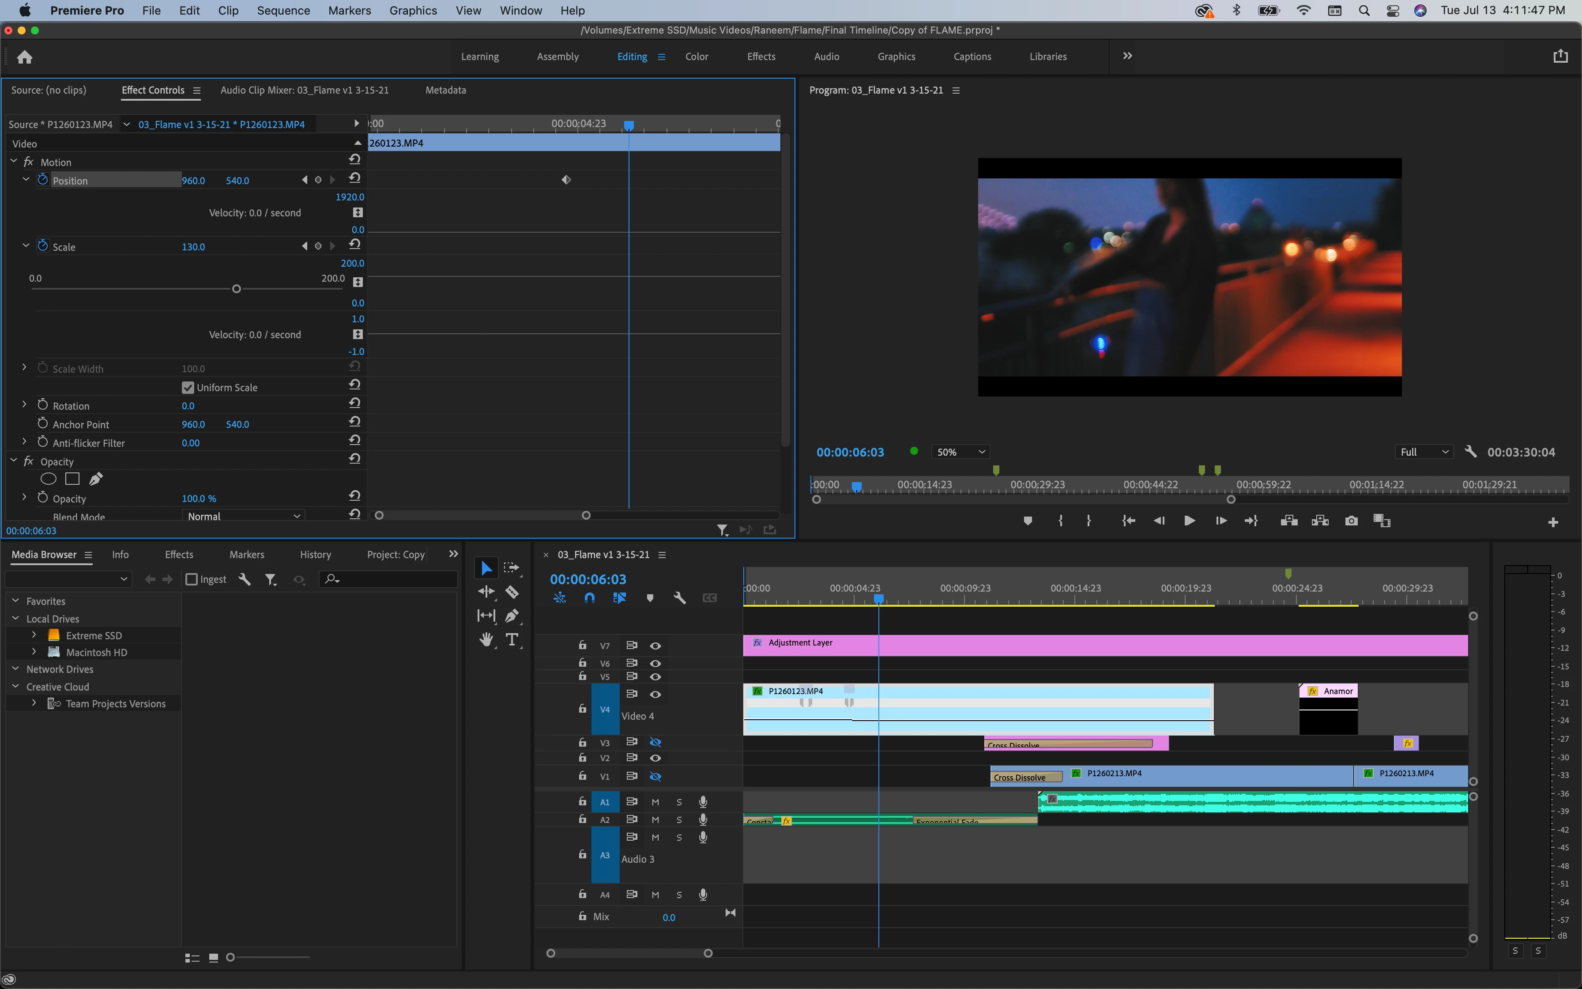1582x989 pixels.
Task: Hide track V7 with eye icon
Action: point(655,645)
